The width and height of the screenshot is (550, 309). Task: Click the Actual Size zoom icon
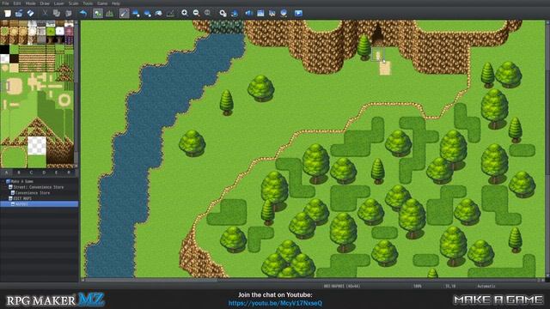coord(208,14)
